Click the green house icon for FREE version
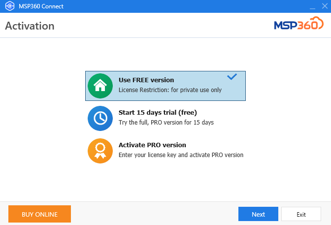 100,86
